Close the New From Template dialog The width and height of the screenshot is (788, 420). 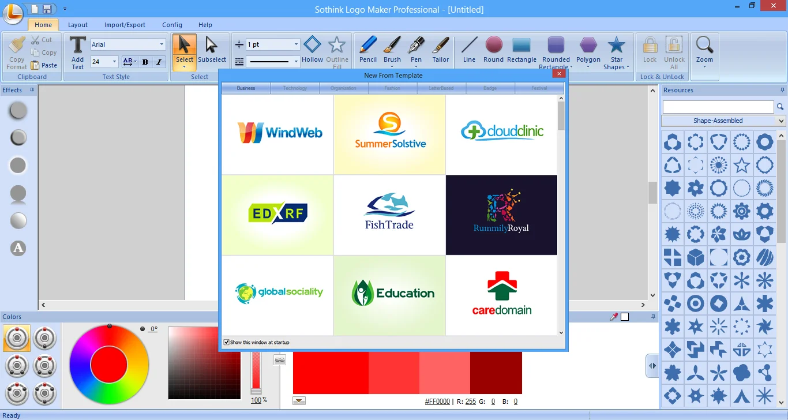558,74
